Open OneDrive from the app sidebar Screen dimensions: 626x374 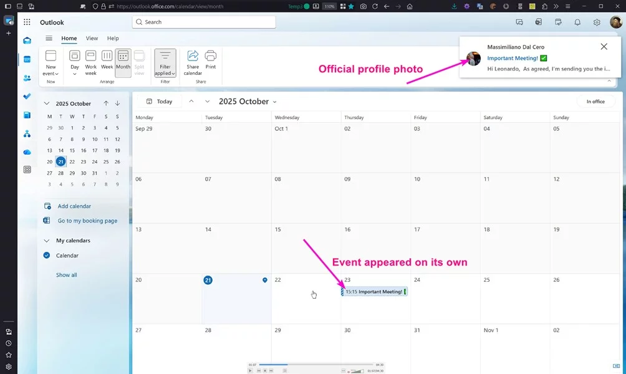click(x=27, y=152)
